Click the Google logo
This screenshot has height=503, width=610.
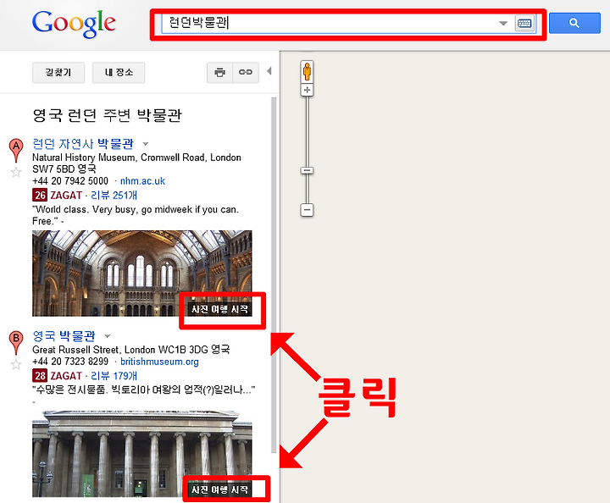pos(74,24)
